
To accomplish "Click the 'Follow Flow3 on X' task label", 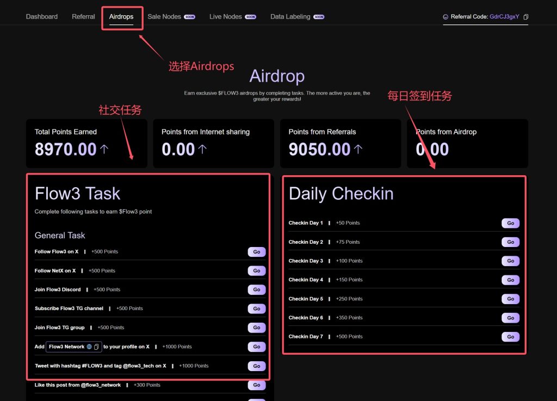I will 57,251.
